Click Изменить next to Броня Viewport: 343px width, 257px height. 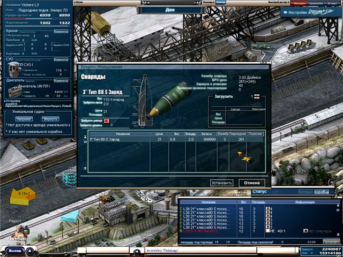[x=61, y=32]
